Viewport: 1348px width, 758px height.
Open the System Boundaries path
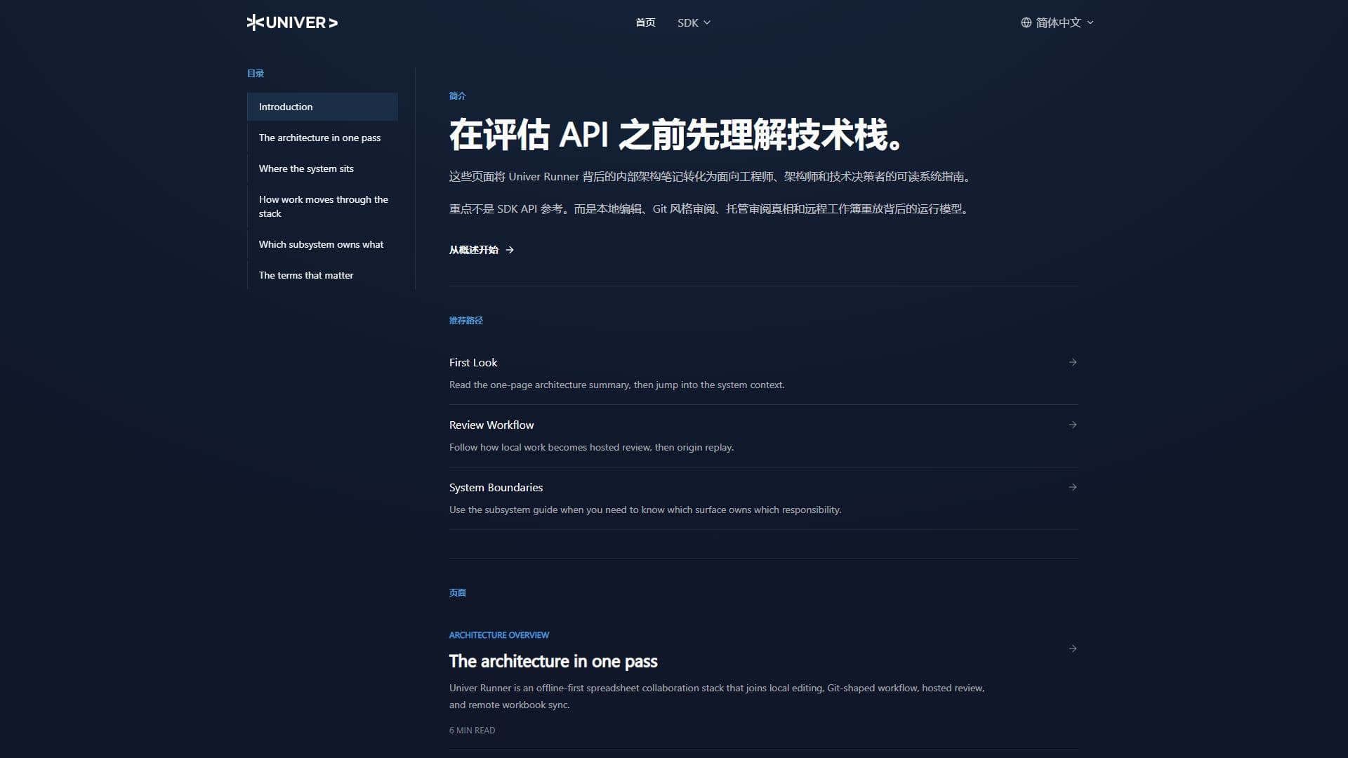[x=763, y=498]
